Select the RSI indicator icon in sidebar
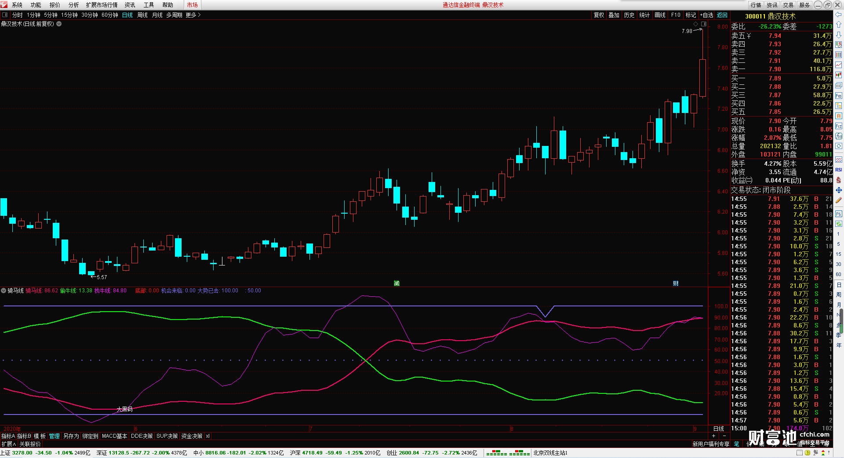Screen dimensions: 844x458 pyautogui.click(x=839, y=170)
